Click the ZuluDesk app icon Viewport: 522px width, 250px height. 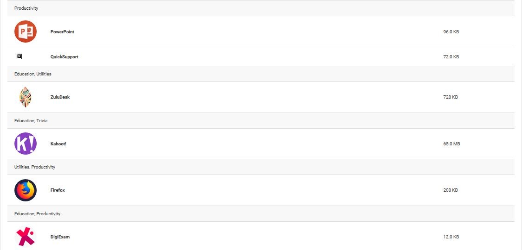25,97
